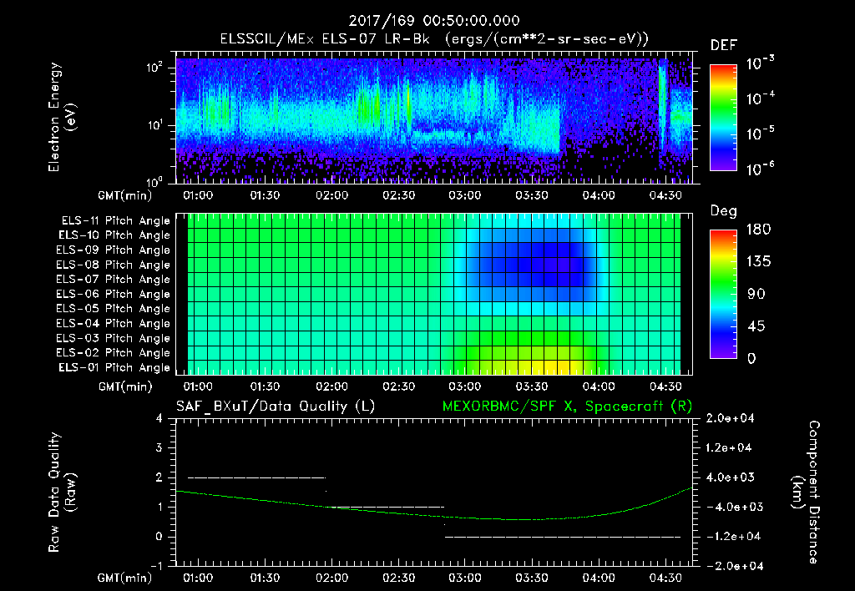
Task: Click the SAF_BXuT/Data Quality (L) title
Action: [276, 407]
